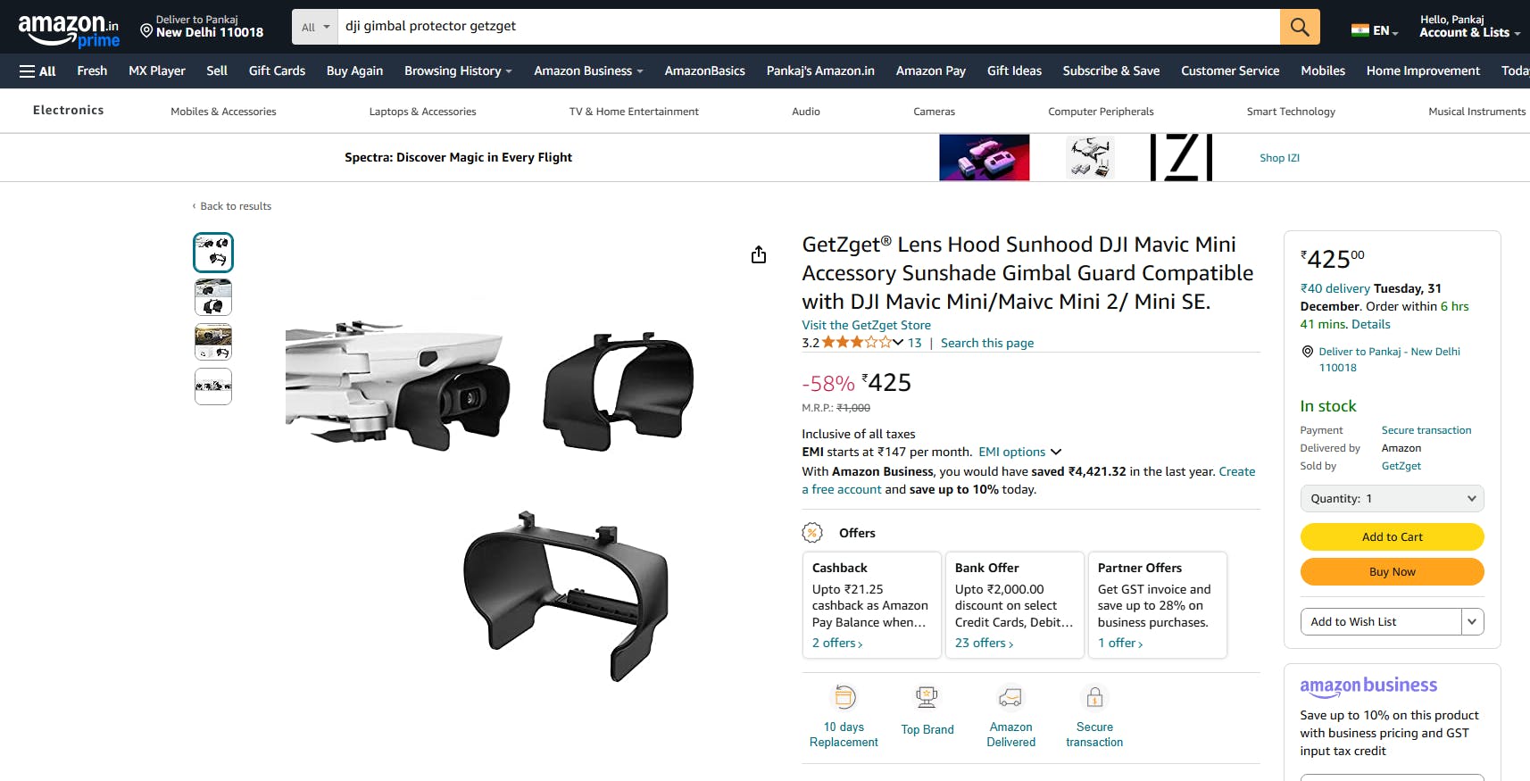This screenshot has height=781, width=1530.
Task: Visit the GetZget Store link
Action: [866, 325]
